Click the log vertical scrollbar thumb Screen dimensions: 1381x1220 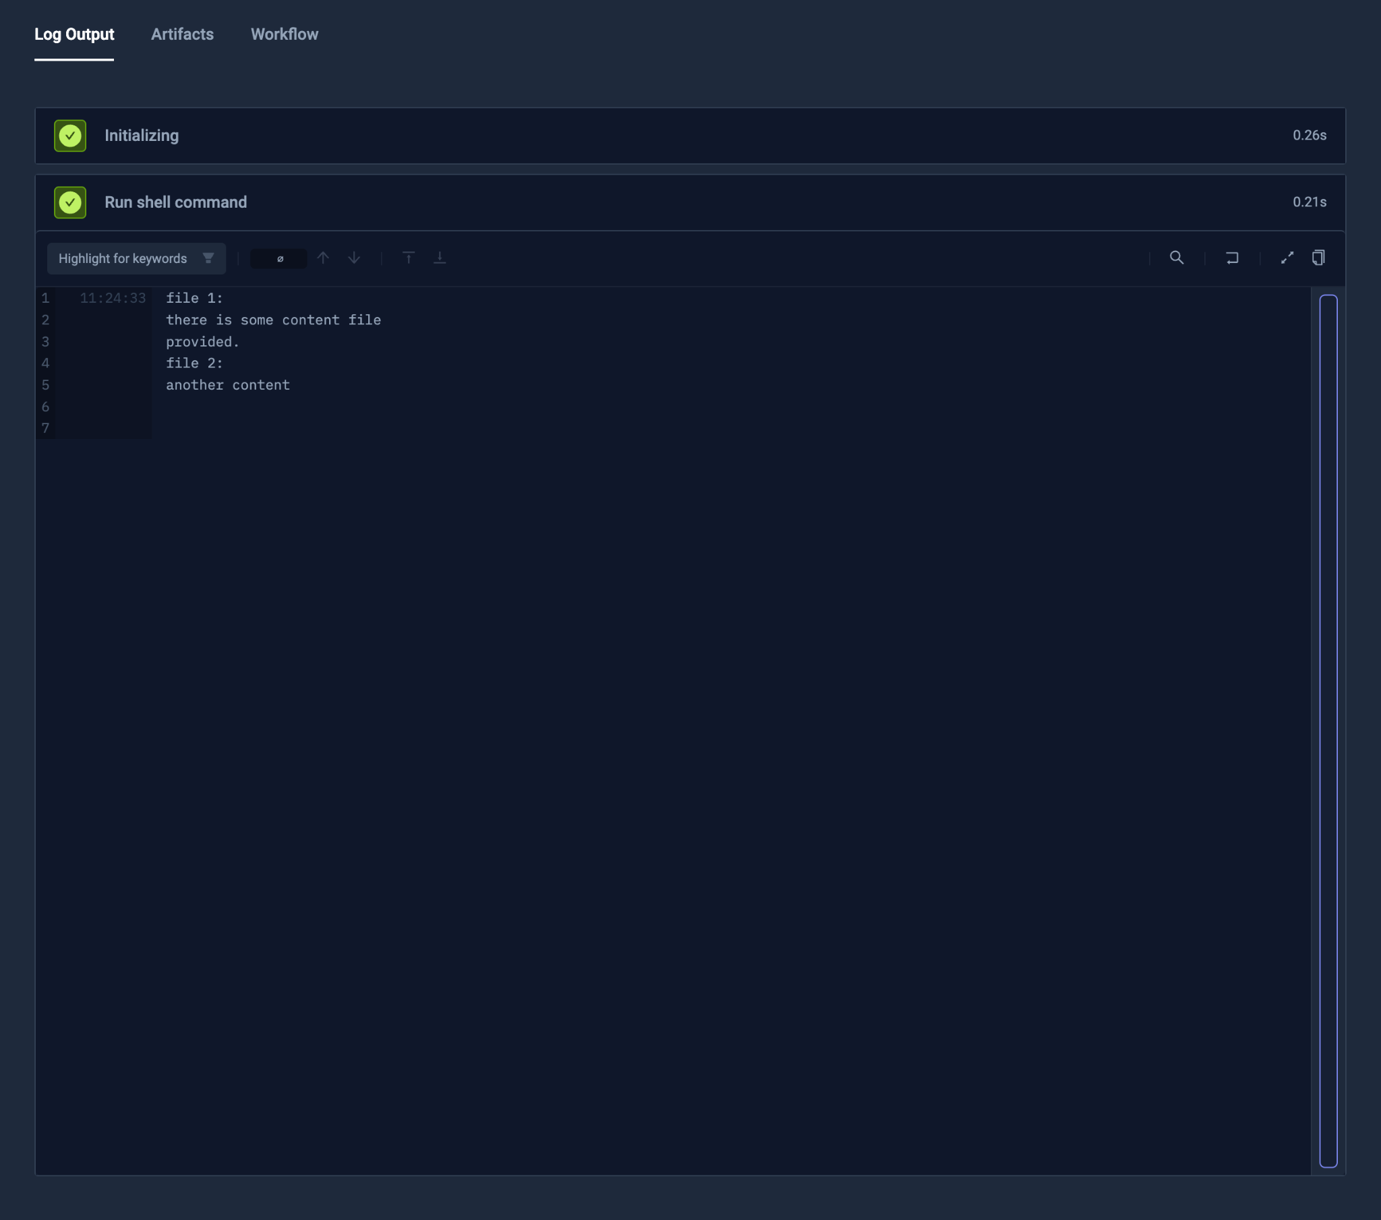coord(1328,730)
